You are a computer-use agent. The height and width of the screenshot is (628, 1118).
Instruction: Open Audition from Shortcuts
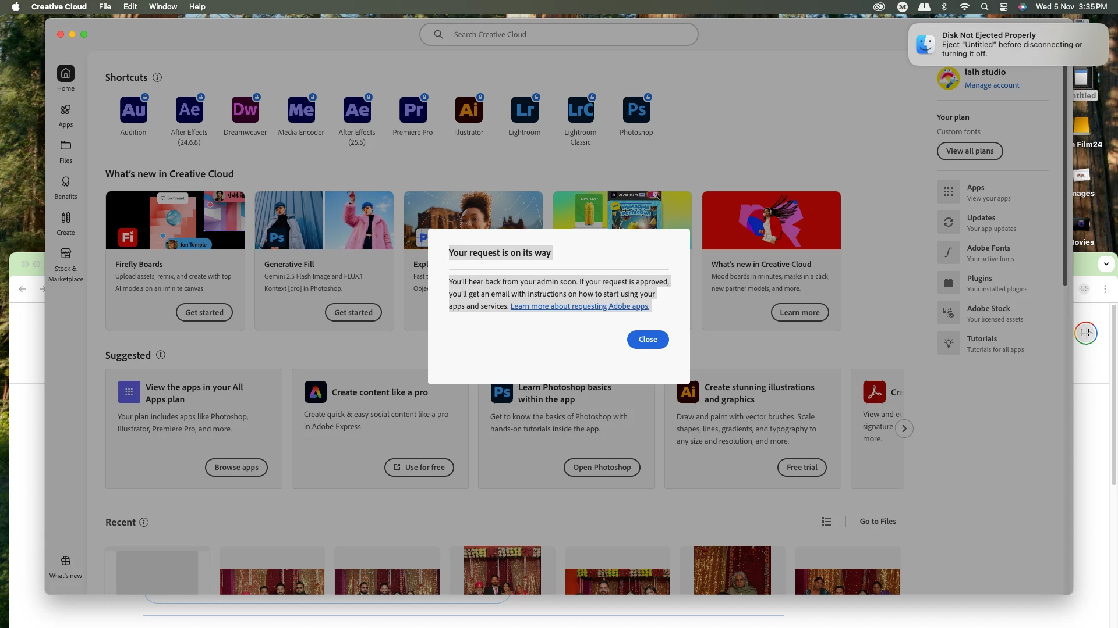[x=133, y=110]
